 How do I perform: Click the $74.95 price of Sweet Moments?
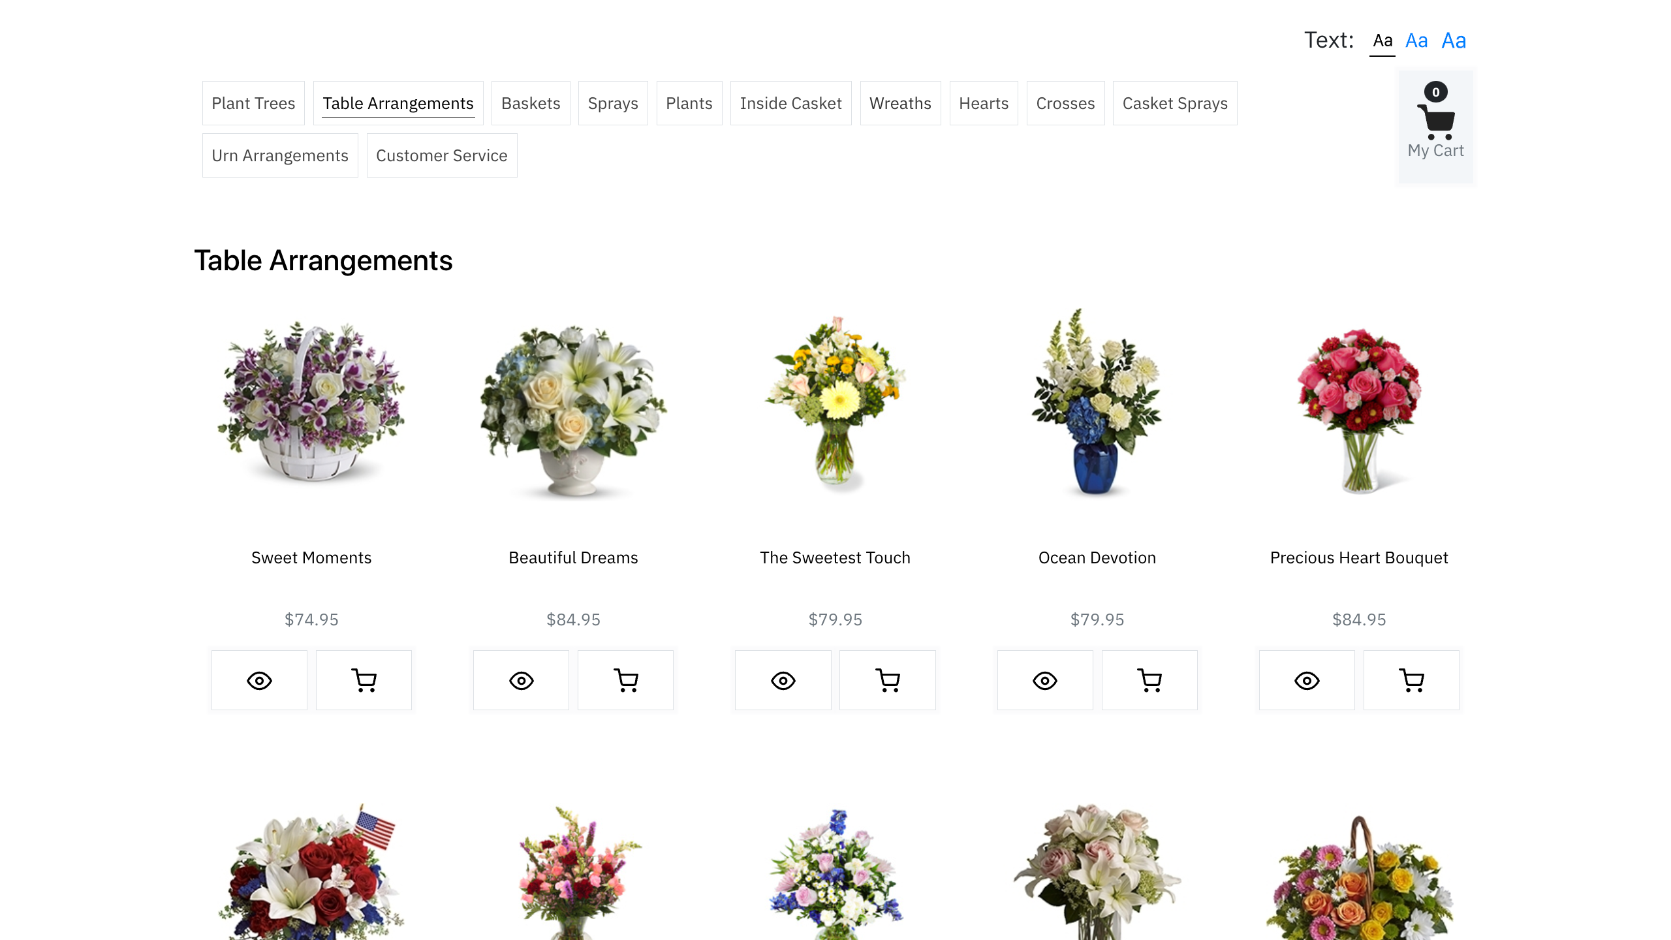[x=311, y=619]
